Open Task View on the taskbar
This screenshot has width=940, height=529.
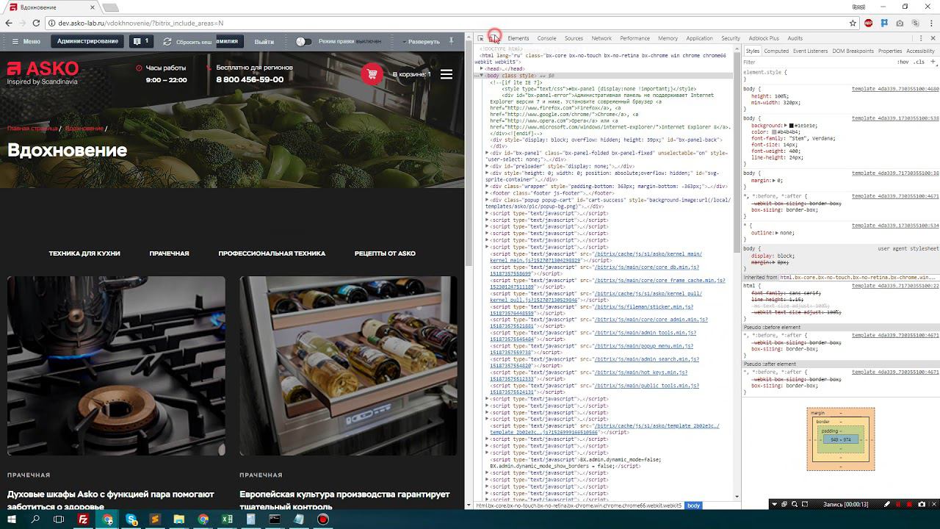coord(59,519)
